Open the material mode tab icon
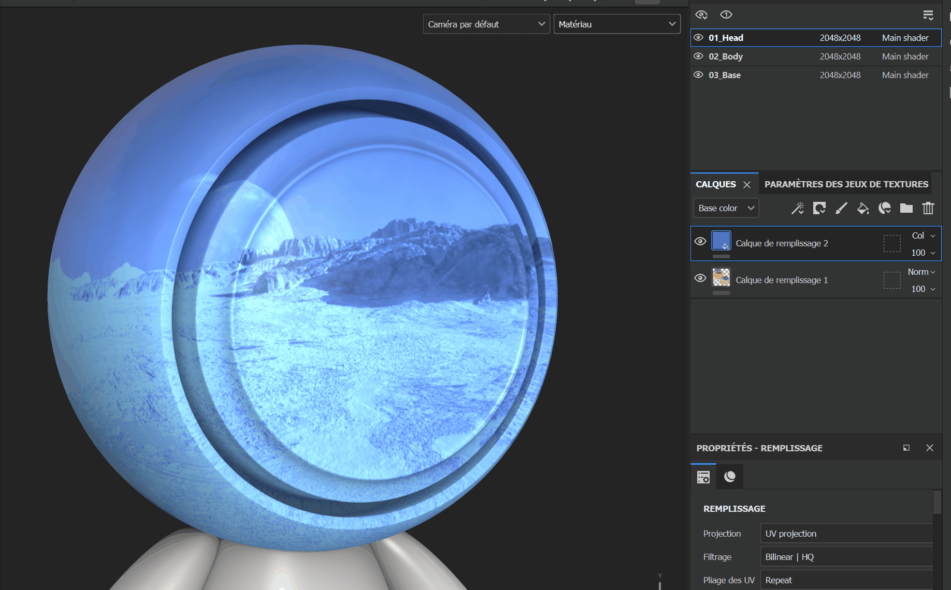The image size is (951, 590). (x=730, y=477)
